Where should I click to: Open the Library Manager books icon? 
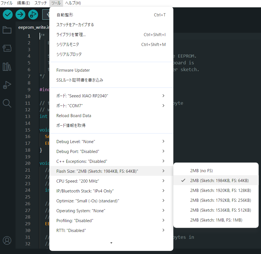[x=7, y=67]
